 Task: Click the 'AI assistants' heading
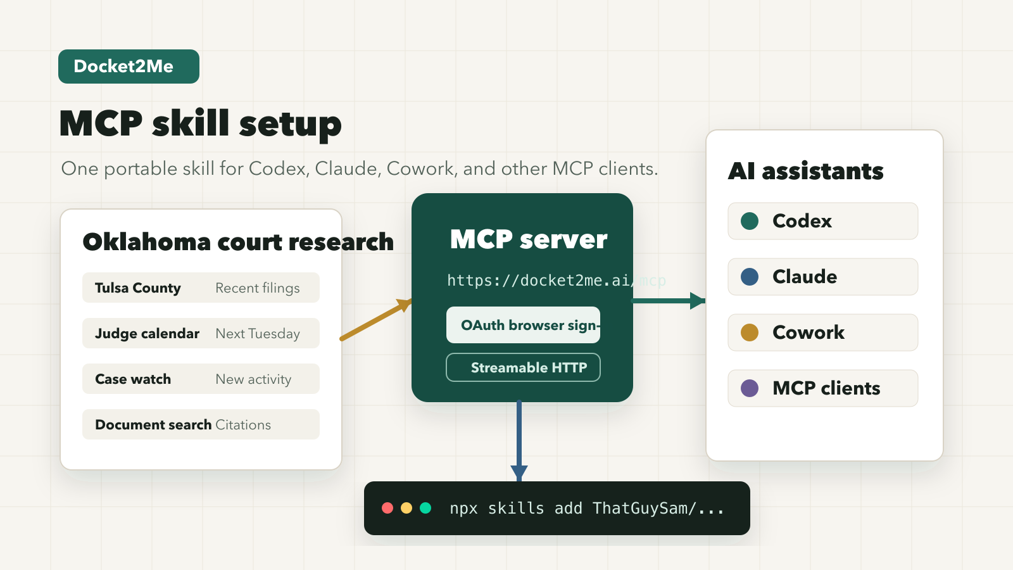click(x=805, y=171)
